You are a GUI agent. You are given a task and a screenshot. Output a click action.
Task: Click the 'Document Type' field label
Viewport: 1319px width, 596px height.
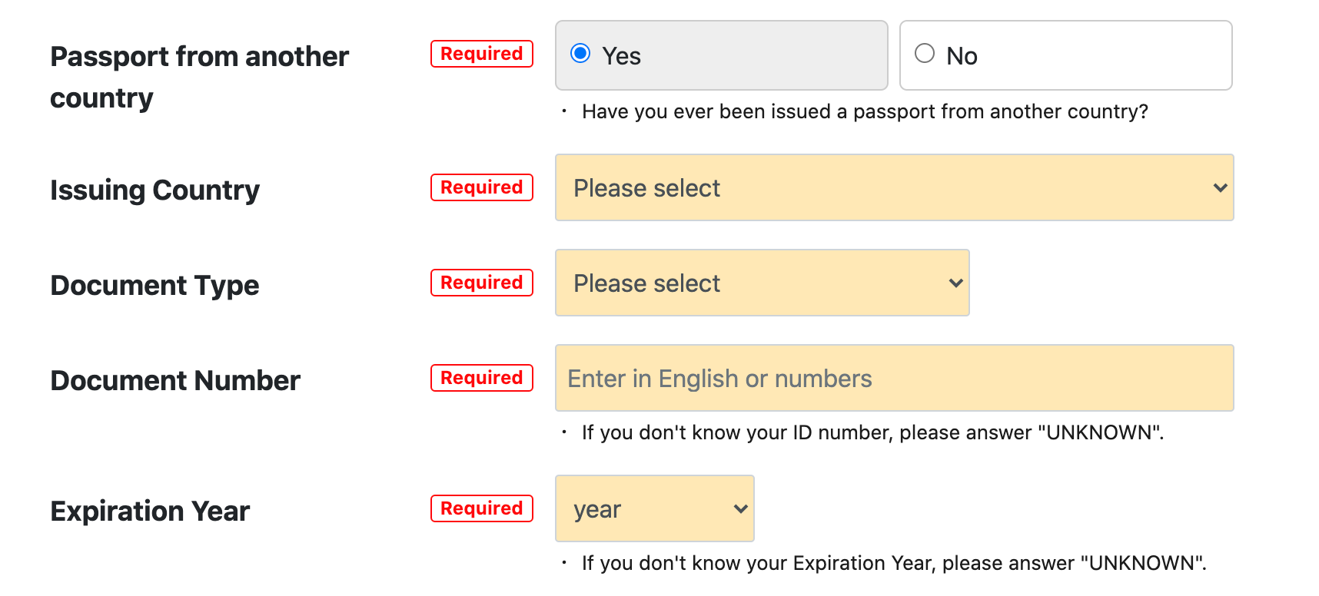pos(154,285)
